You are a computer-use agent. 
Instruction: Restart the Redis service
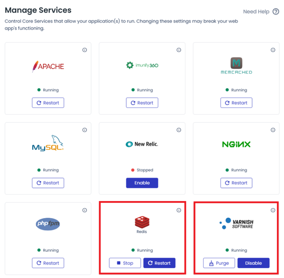[159, 263]
